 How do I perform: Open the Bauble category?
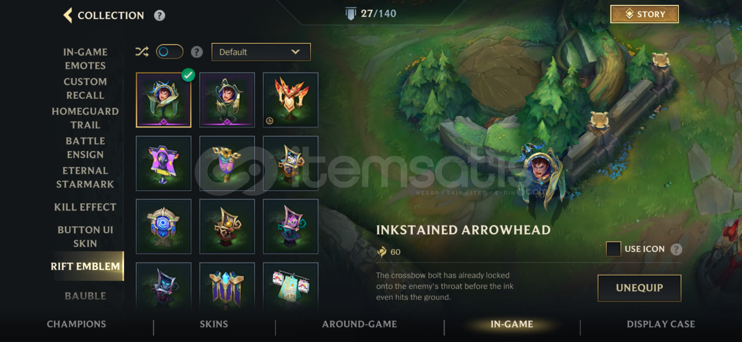(85, 296)
